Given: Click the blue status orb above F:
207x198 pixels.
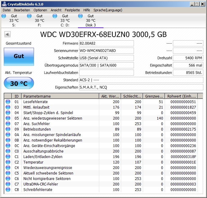Looking at the screenshot, I should pos(29,16).
